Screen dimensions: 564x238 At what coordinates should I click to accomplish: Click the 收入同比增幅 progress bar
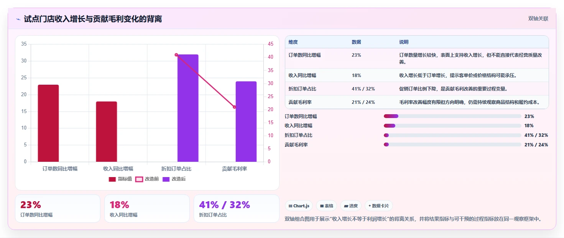point(452,126)
